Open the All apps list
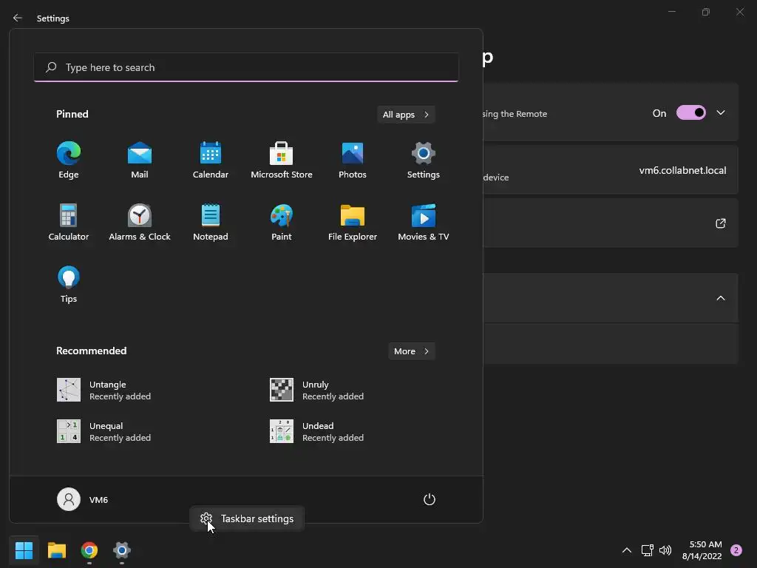Image resolution: width=757 pixels, height=568 pixels. pyautogui.click(x=406, y=115)
